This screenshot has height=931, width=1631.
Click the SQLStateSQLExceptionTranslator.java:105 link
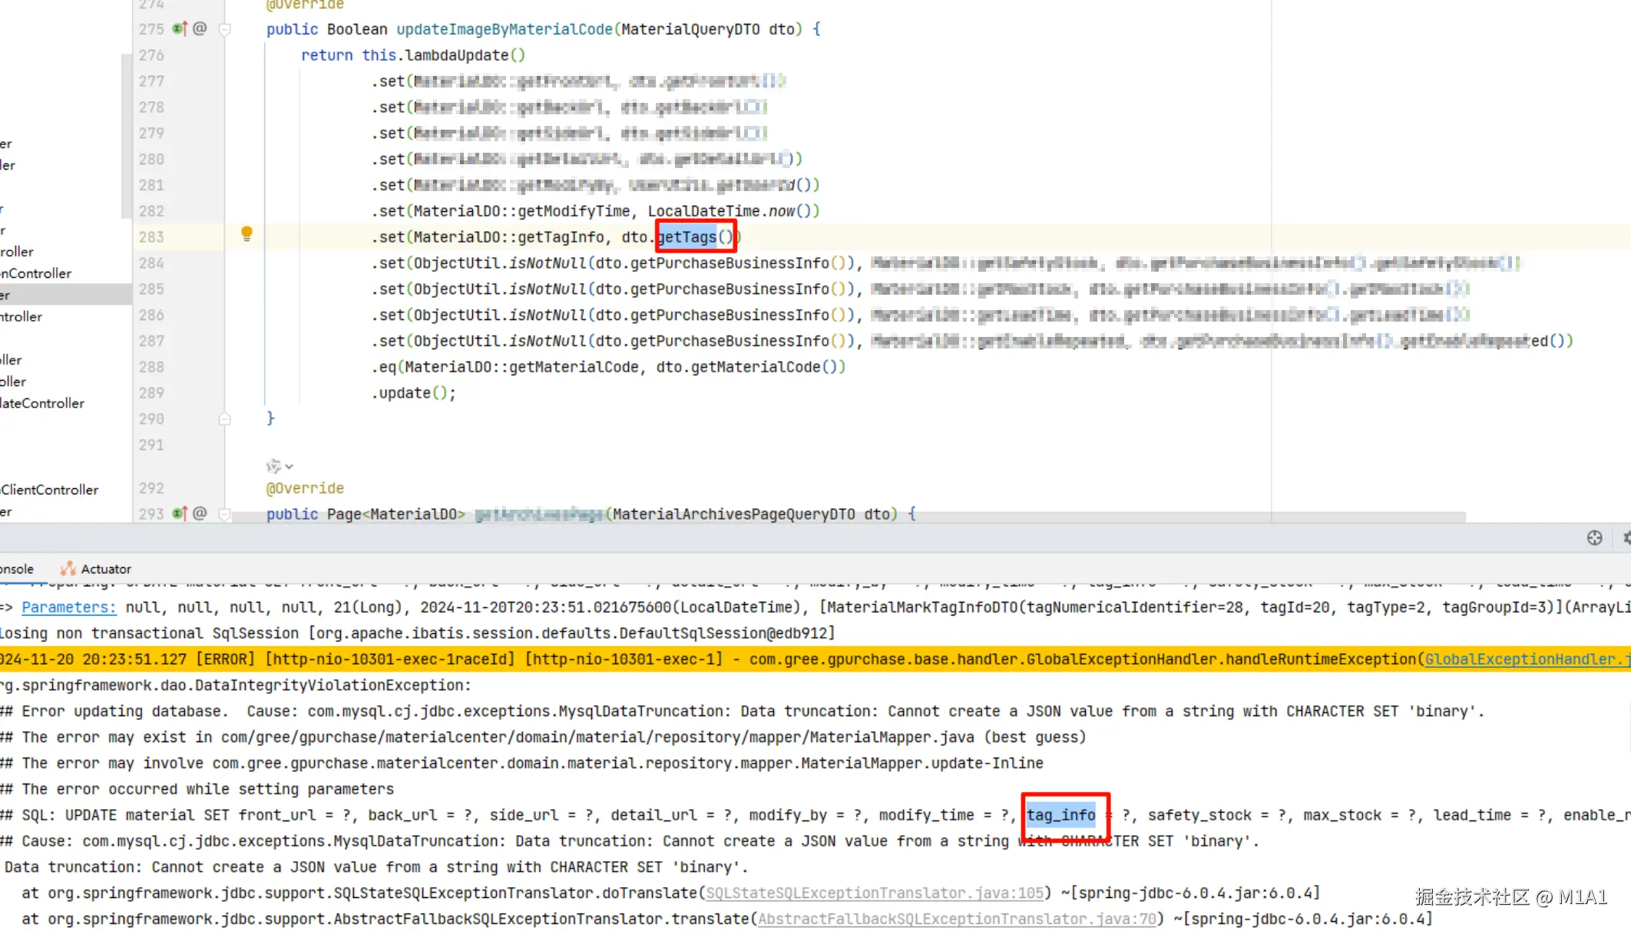[x=875, y=893]
